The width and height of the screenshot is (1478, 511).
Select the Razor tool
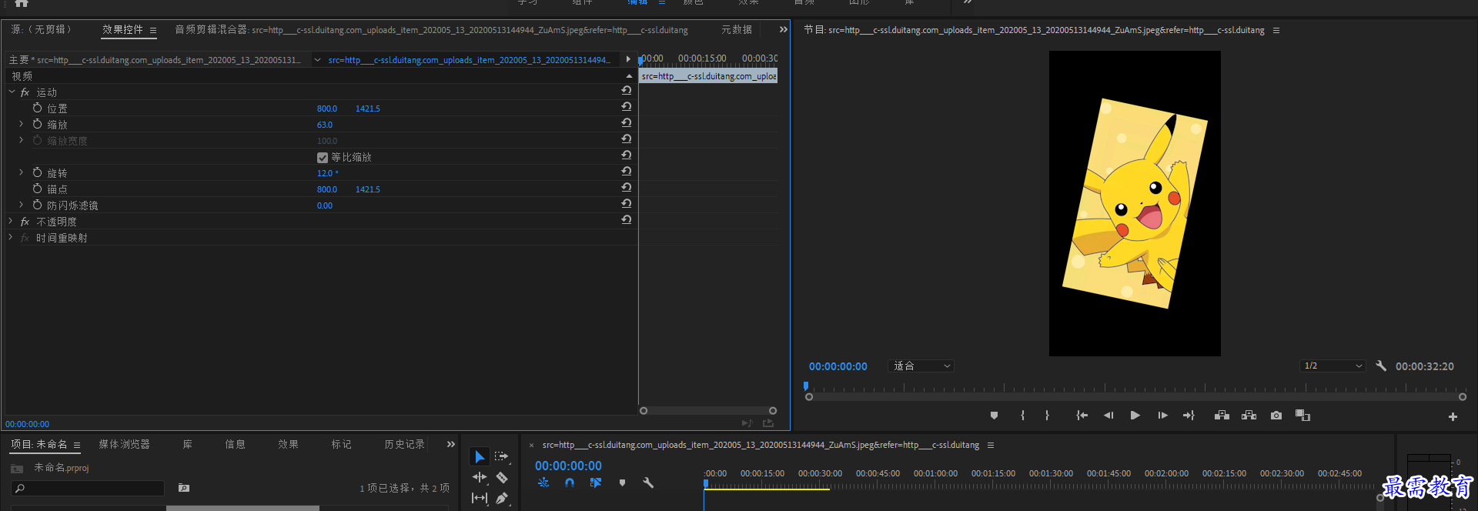pyautogui.click(x=501, y=478)
